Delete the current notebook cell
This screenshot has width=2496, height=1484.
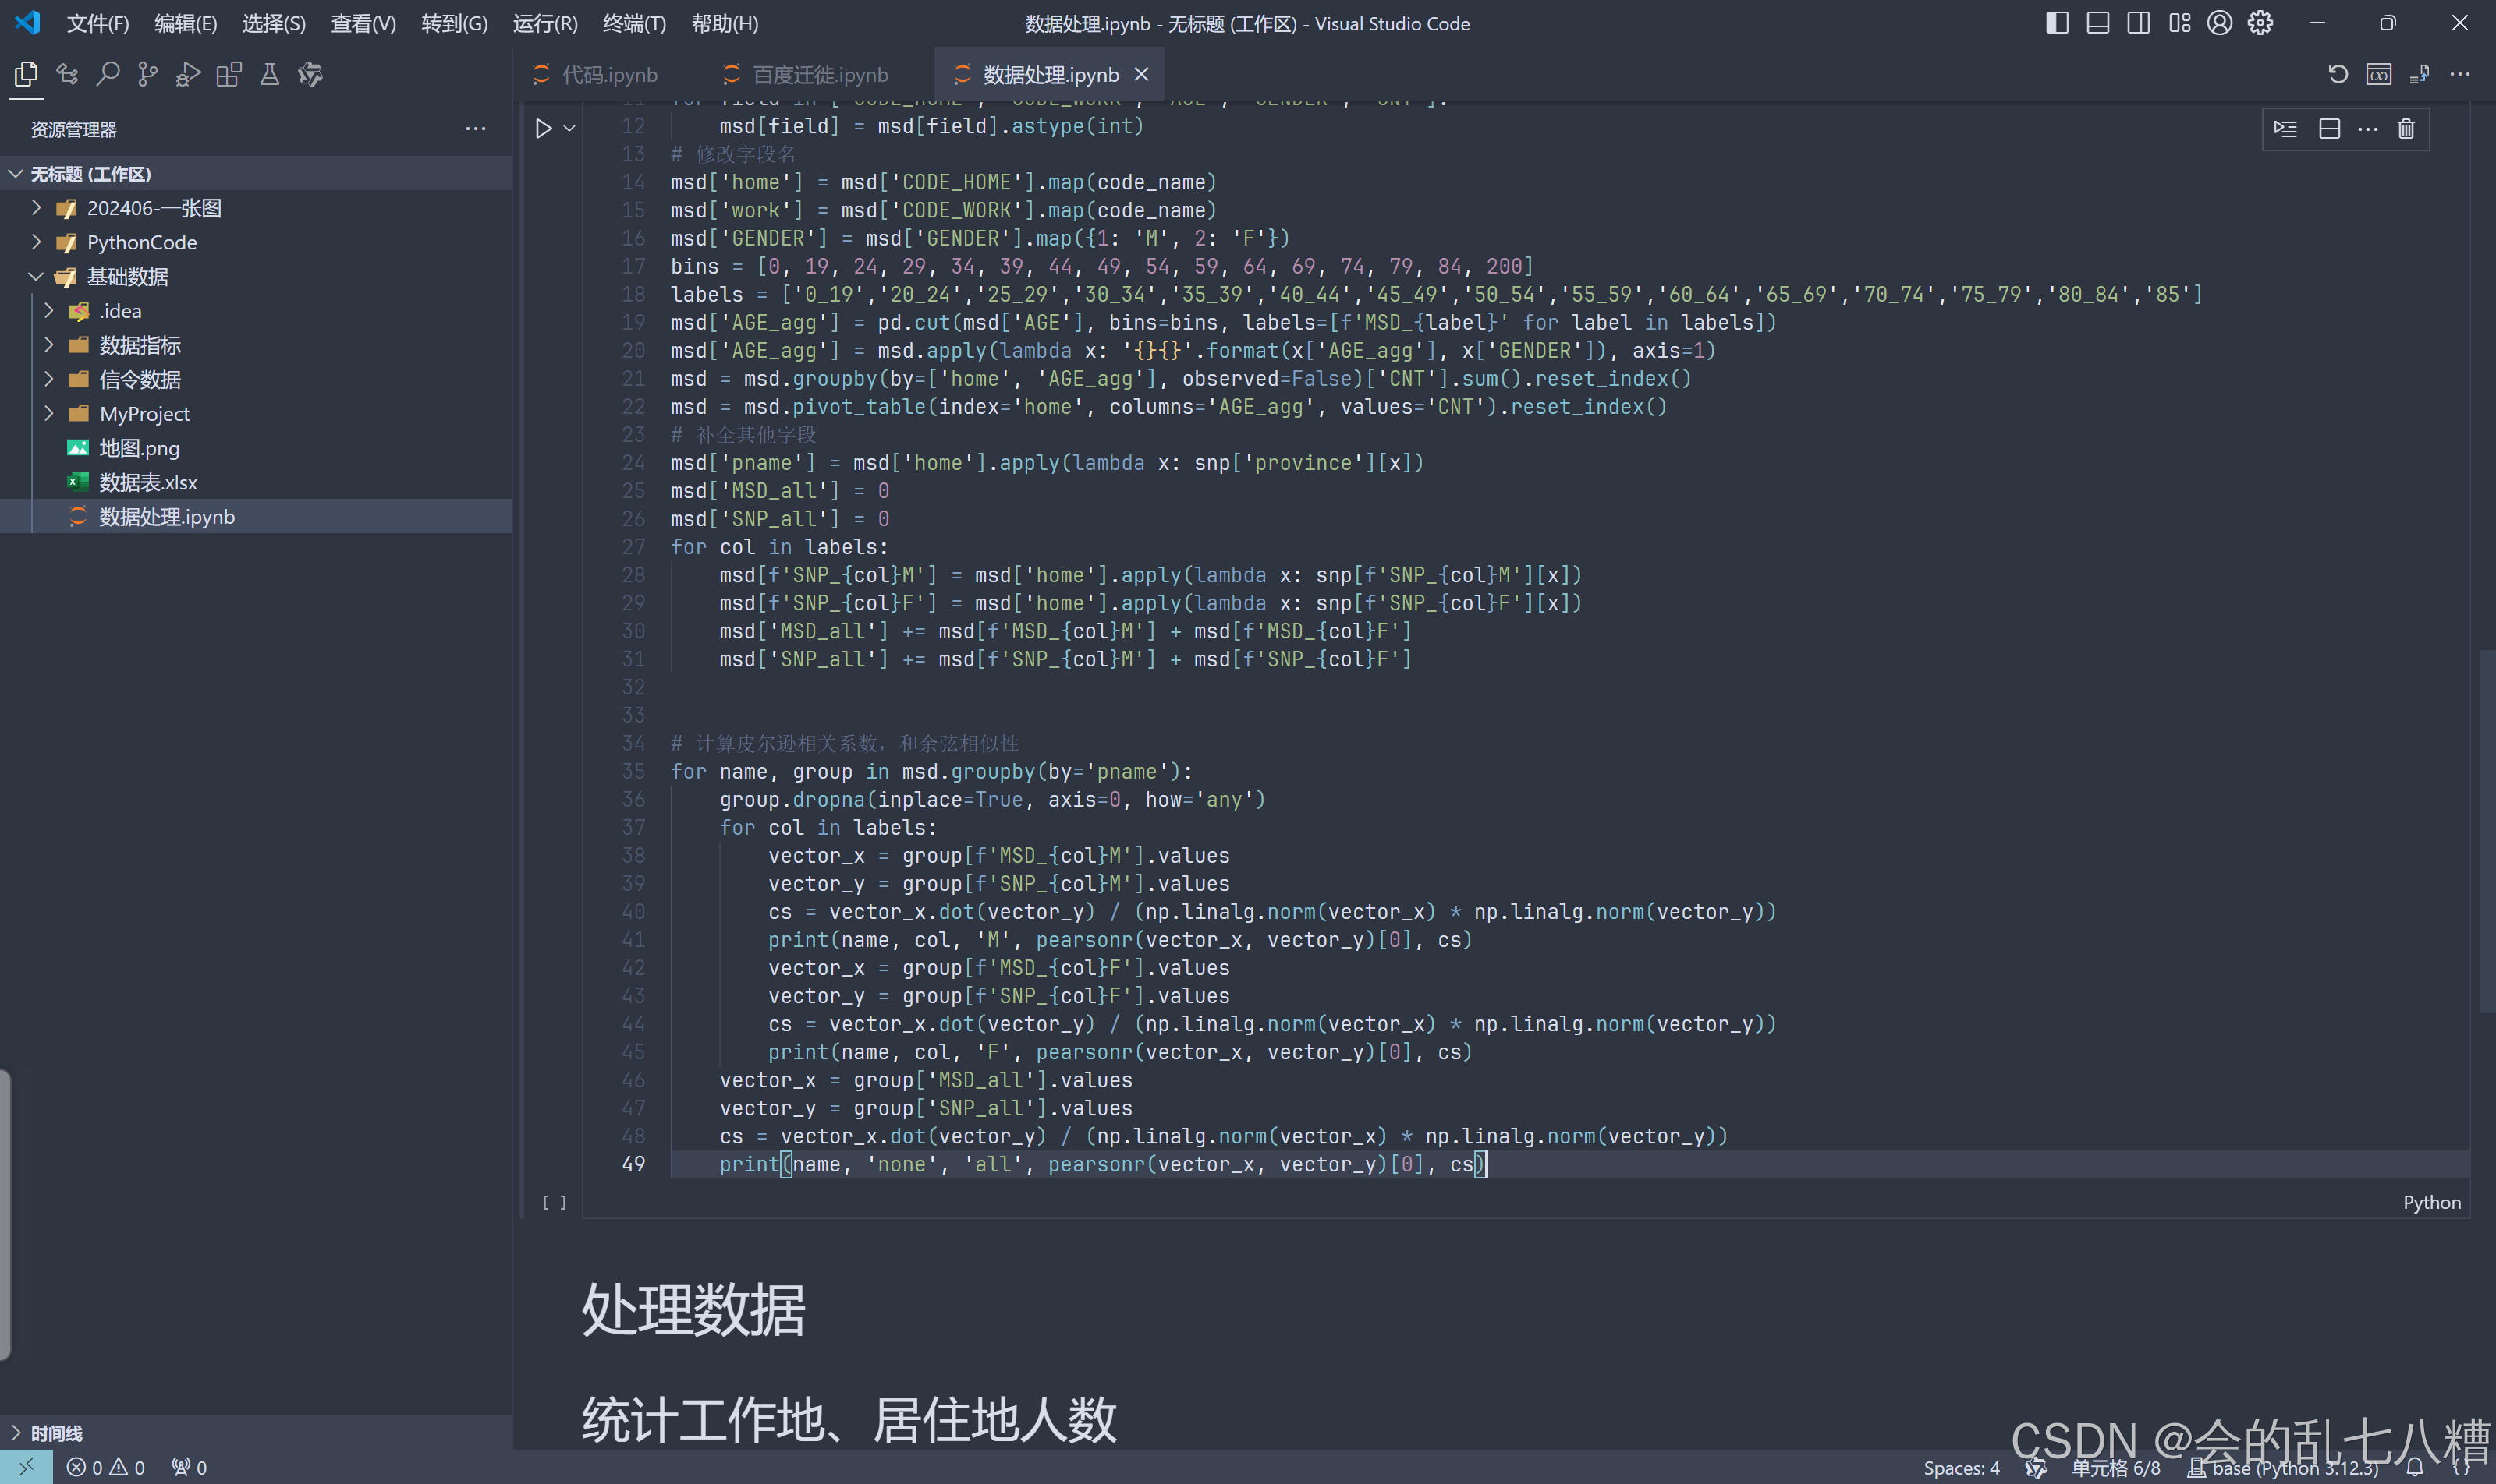(x=2406, y=129)
